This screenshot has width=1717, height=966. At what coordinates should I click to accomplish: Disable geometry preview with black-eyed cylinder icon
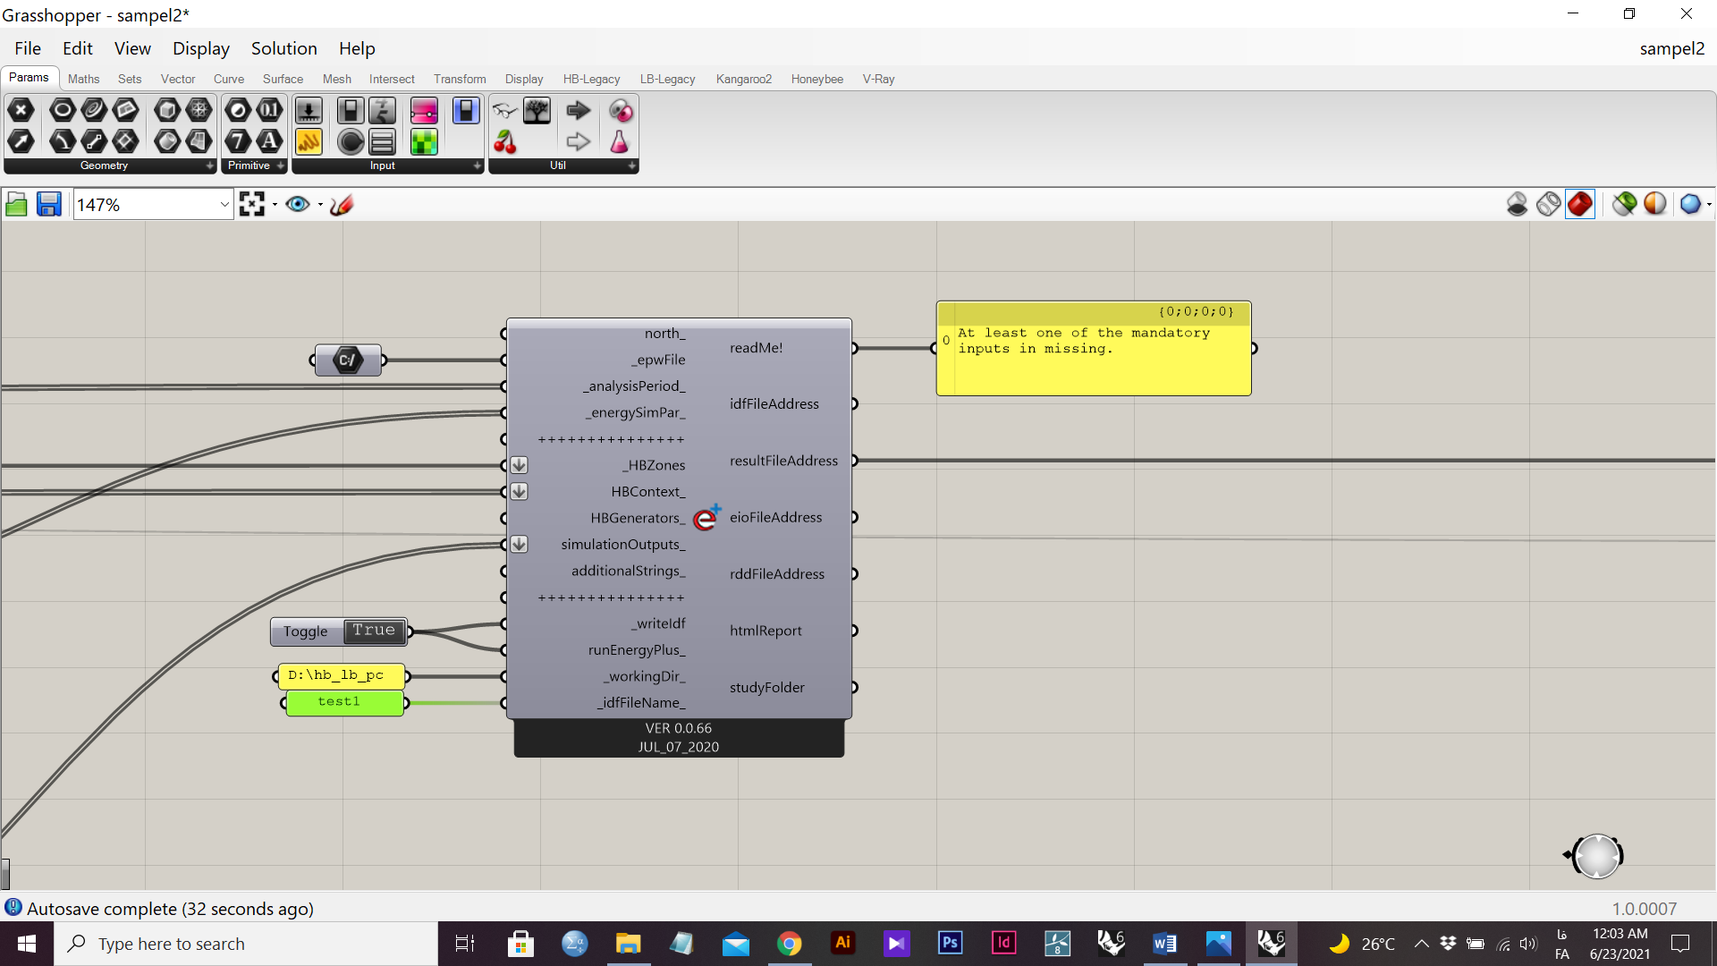[x=1518, y=205]
